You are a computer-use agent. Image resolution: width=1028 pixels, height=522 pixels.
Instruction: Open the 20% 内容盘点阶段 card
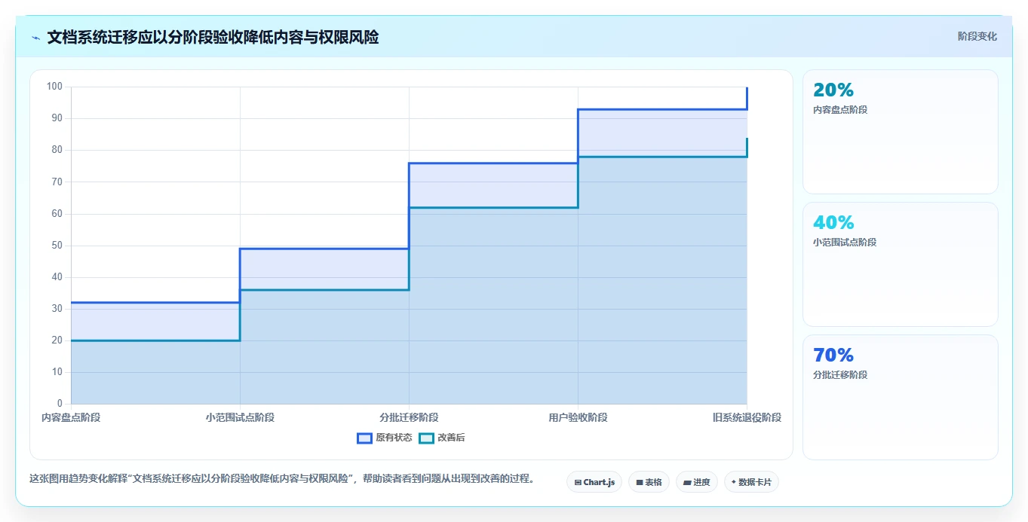pos(901,132)
